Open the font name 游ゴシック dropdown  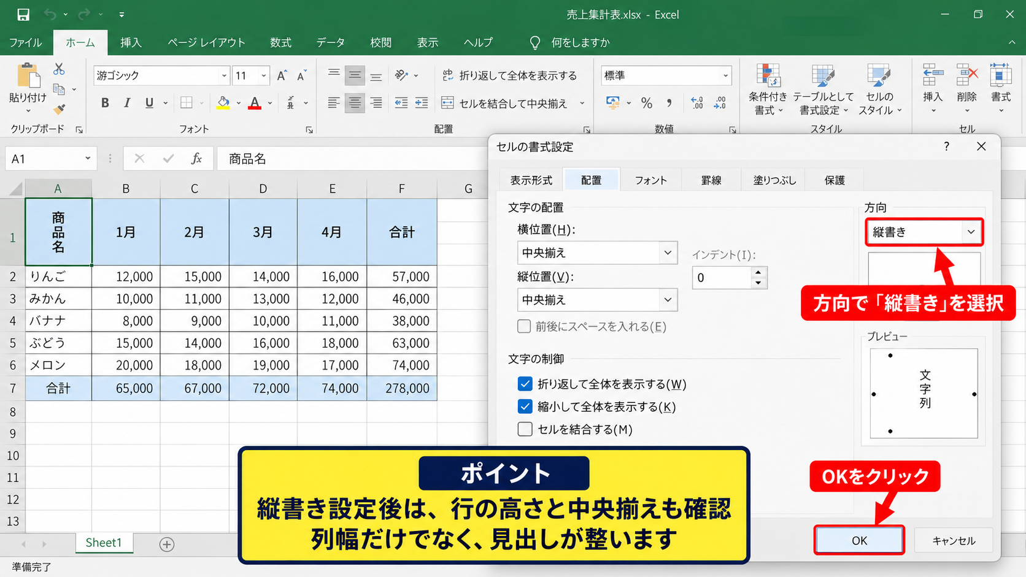[224, 75]
